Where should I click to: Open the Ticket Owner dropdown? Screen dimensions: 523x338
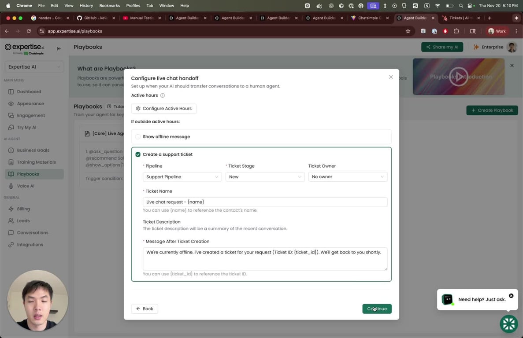(348, 177)
